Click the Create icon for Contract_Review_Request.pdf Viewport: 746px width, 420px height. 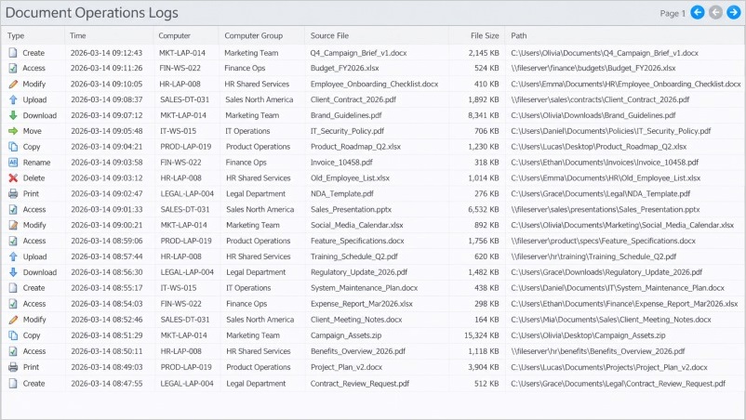[13, 384]
